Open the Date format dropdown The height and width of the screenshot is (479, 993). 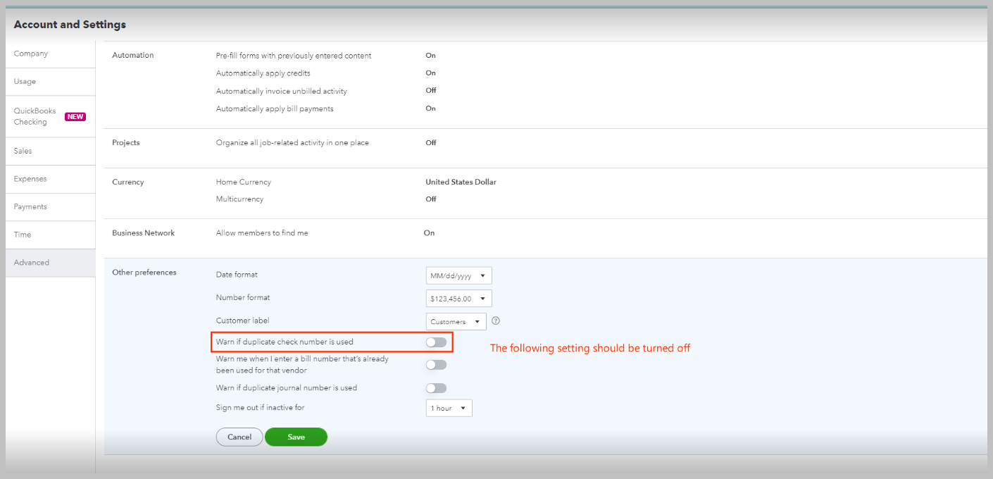(458, 275)
